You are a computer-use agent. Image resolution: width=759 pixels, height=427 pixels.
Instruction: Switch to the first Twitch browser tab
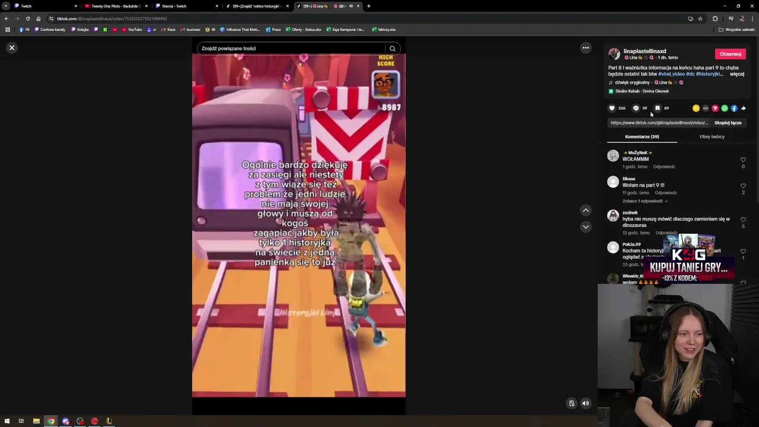coord(44,6)
